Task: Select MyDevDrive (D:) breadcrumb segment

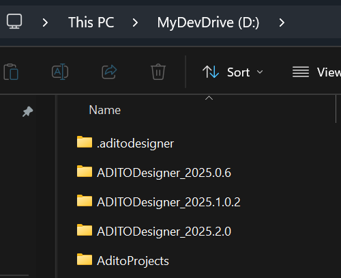Action: pos(208,23)
